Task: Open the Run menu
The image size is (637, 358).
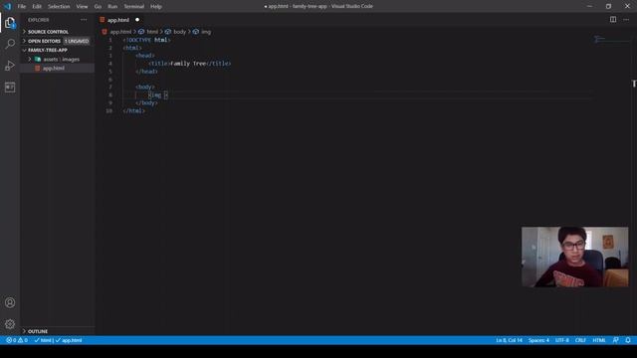Action: coord(112,7)
